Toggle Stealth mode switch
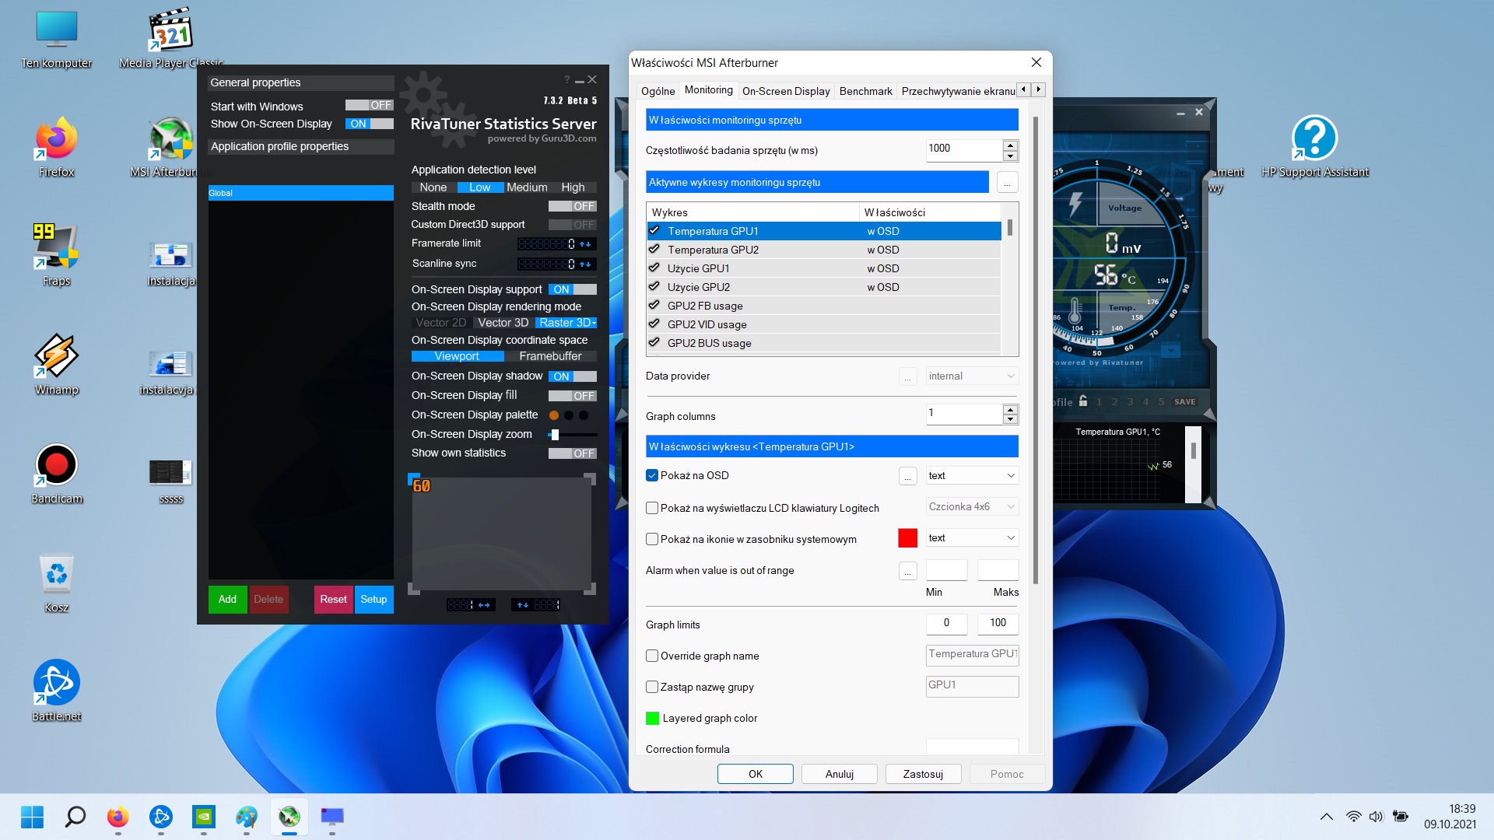Viewport: 1494px width, 840px height. (573, 206)
